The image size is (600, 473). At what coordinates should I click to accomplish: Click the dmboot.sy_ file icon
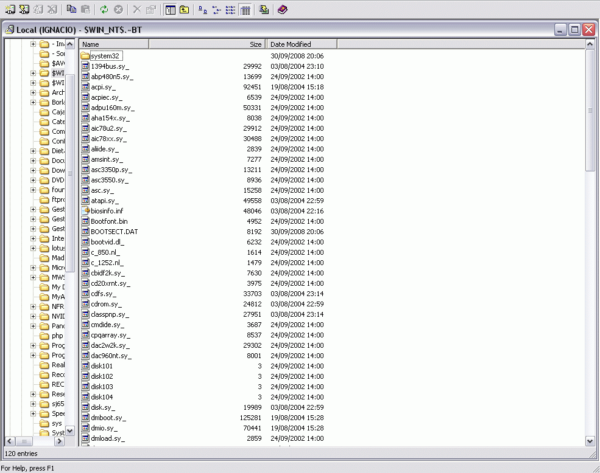[x=85, y=417]
